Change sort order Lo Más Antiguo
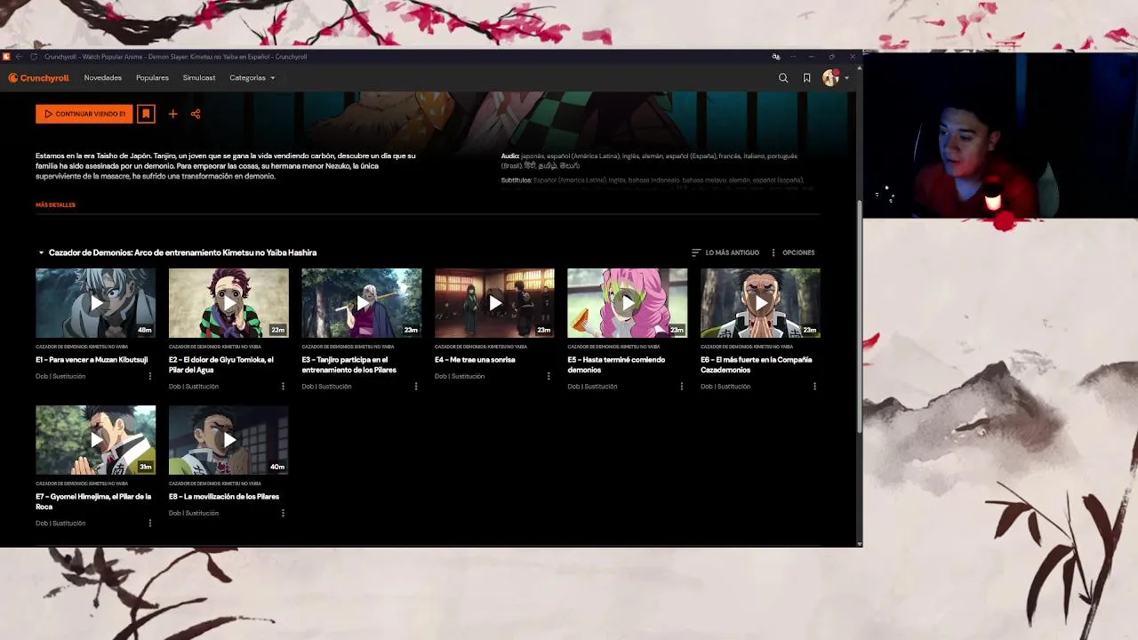 725,252
